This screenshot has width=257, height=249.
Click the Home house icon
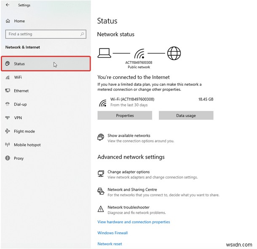coord(8,21)
